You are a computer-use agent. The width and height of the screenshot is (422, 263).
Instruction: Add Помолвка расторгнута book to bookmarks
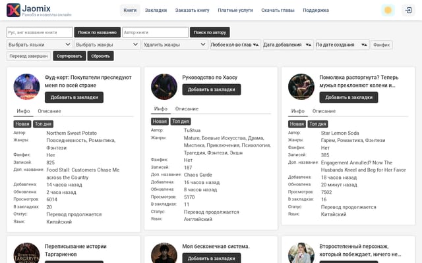(x=349, y=97)
